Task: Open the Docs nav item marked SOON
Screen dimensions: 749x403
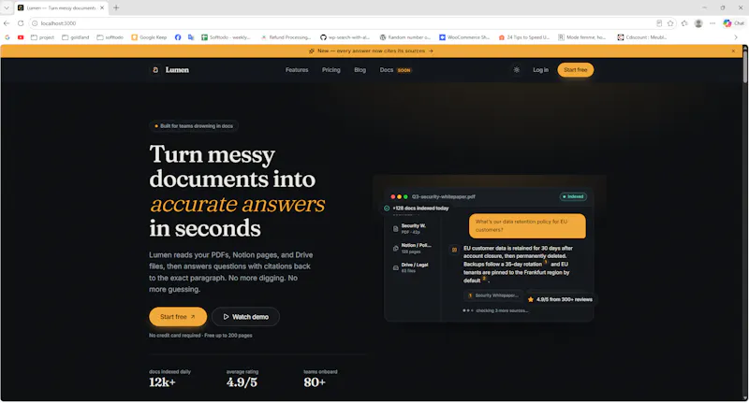Action: [395, 70]
